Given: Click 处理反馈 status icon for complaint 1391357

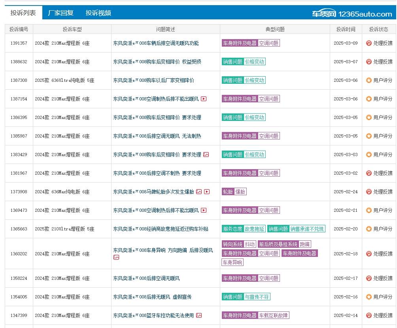Looking at the screenshot, I should [x=369, y=43].
